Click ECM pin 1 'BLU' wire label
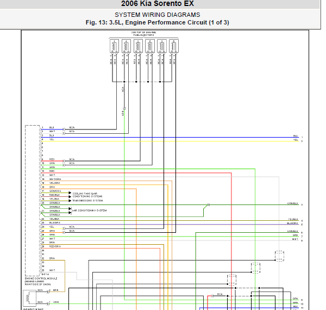Screen dimensions: 326x310 coord(52,127)
